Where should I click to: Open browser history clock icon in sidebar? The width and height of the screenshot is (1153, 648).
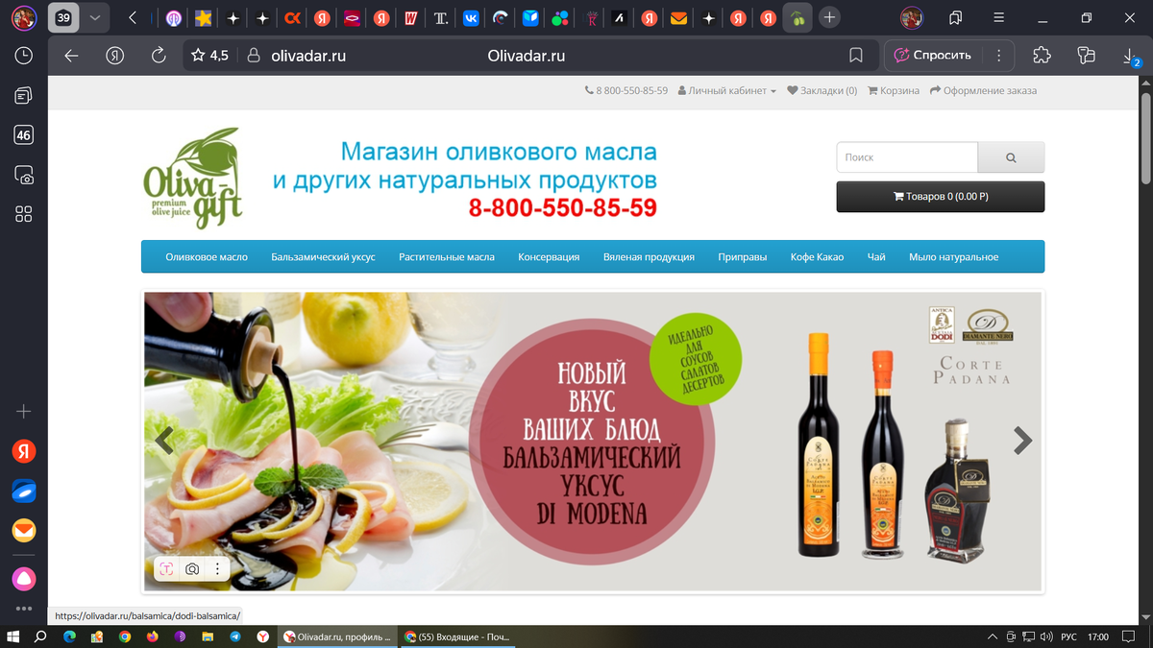[24, 56]
